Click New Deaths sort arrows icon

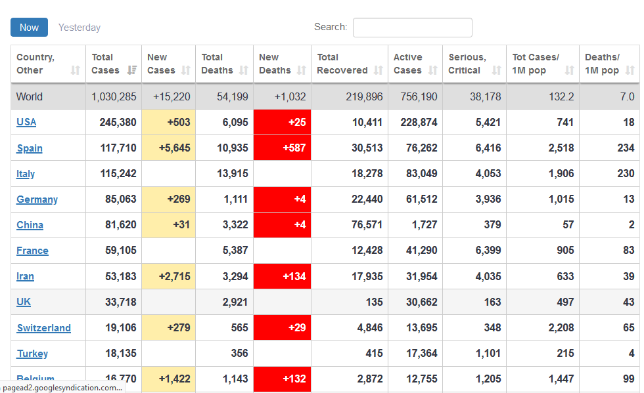coord(302,70)
